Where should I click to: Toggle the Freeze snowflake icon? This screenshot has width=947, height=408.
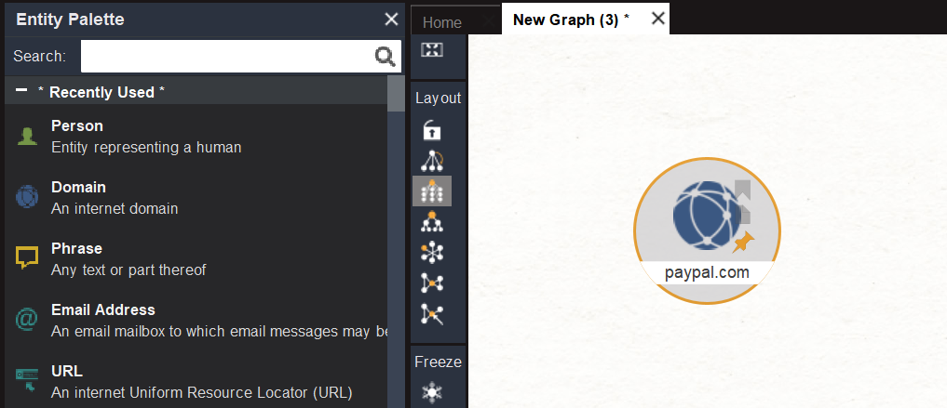(x=432, y=392)
